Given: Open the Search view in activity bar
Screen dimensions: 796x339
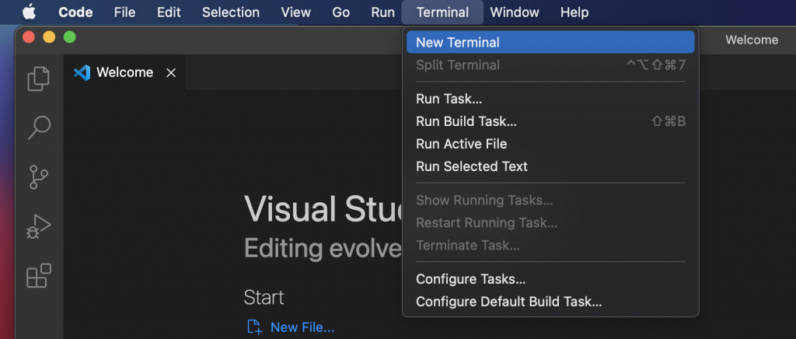Looking at the screenshot, I should pos(39,128).
